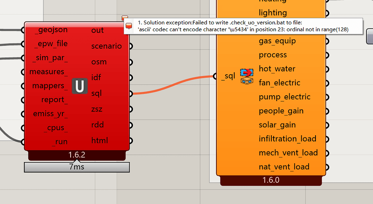Select the process output
373x204 pixels.
pos(273,55)
